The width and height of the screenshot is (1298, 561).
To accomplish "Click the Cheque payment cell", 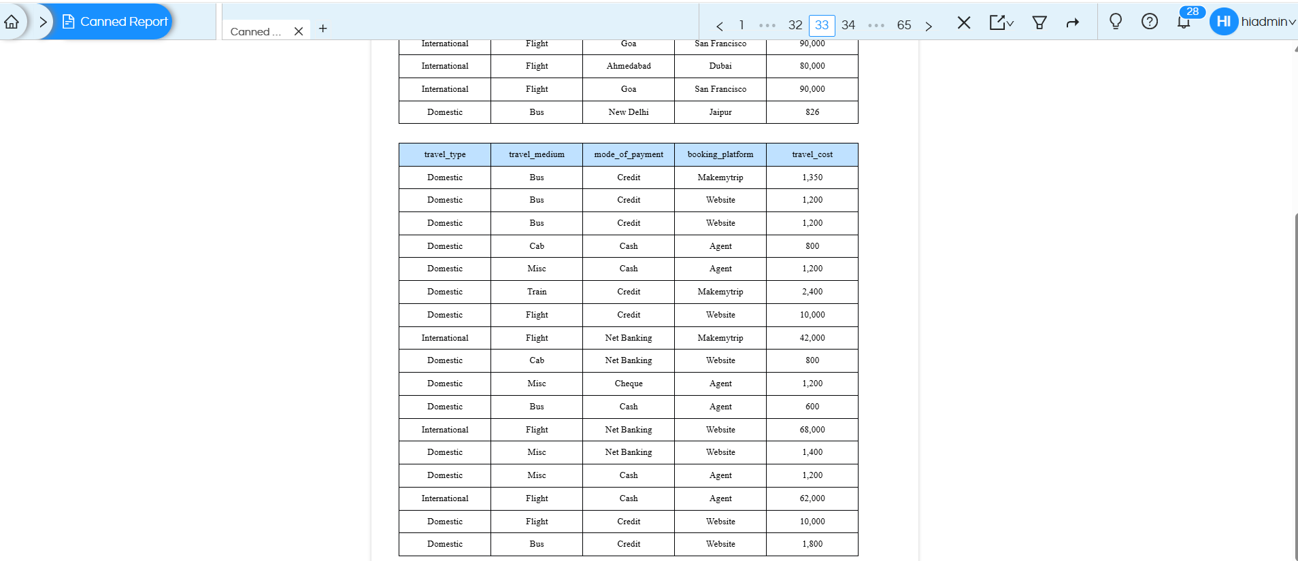I will pyautogui.click(x=629, y=384).
